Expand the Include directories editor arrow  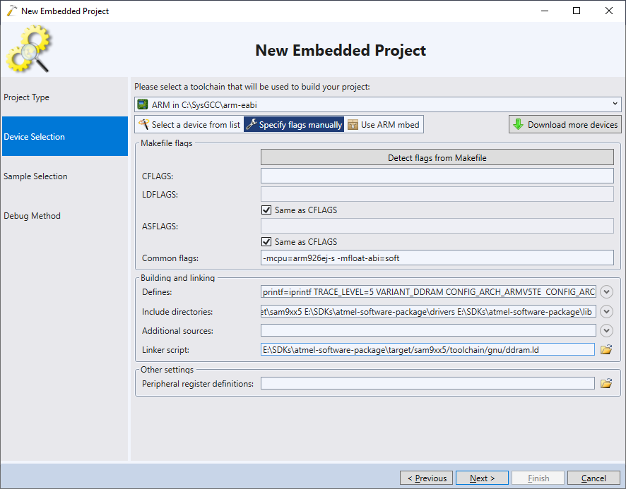tap(606, 311)
